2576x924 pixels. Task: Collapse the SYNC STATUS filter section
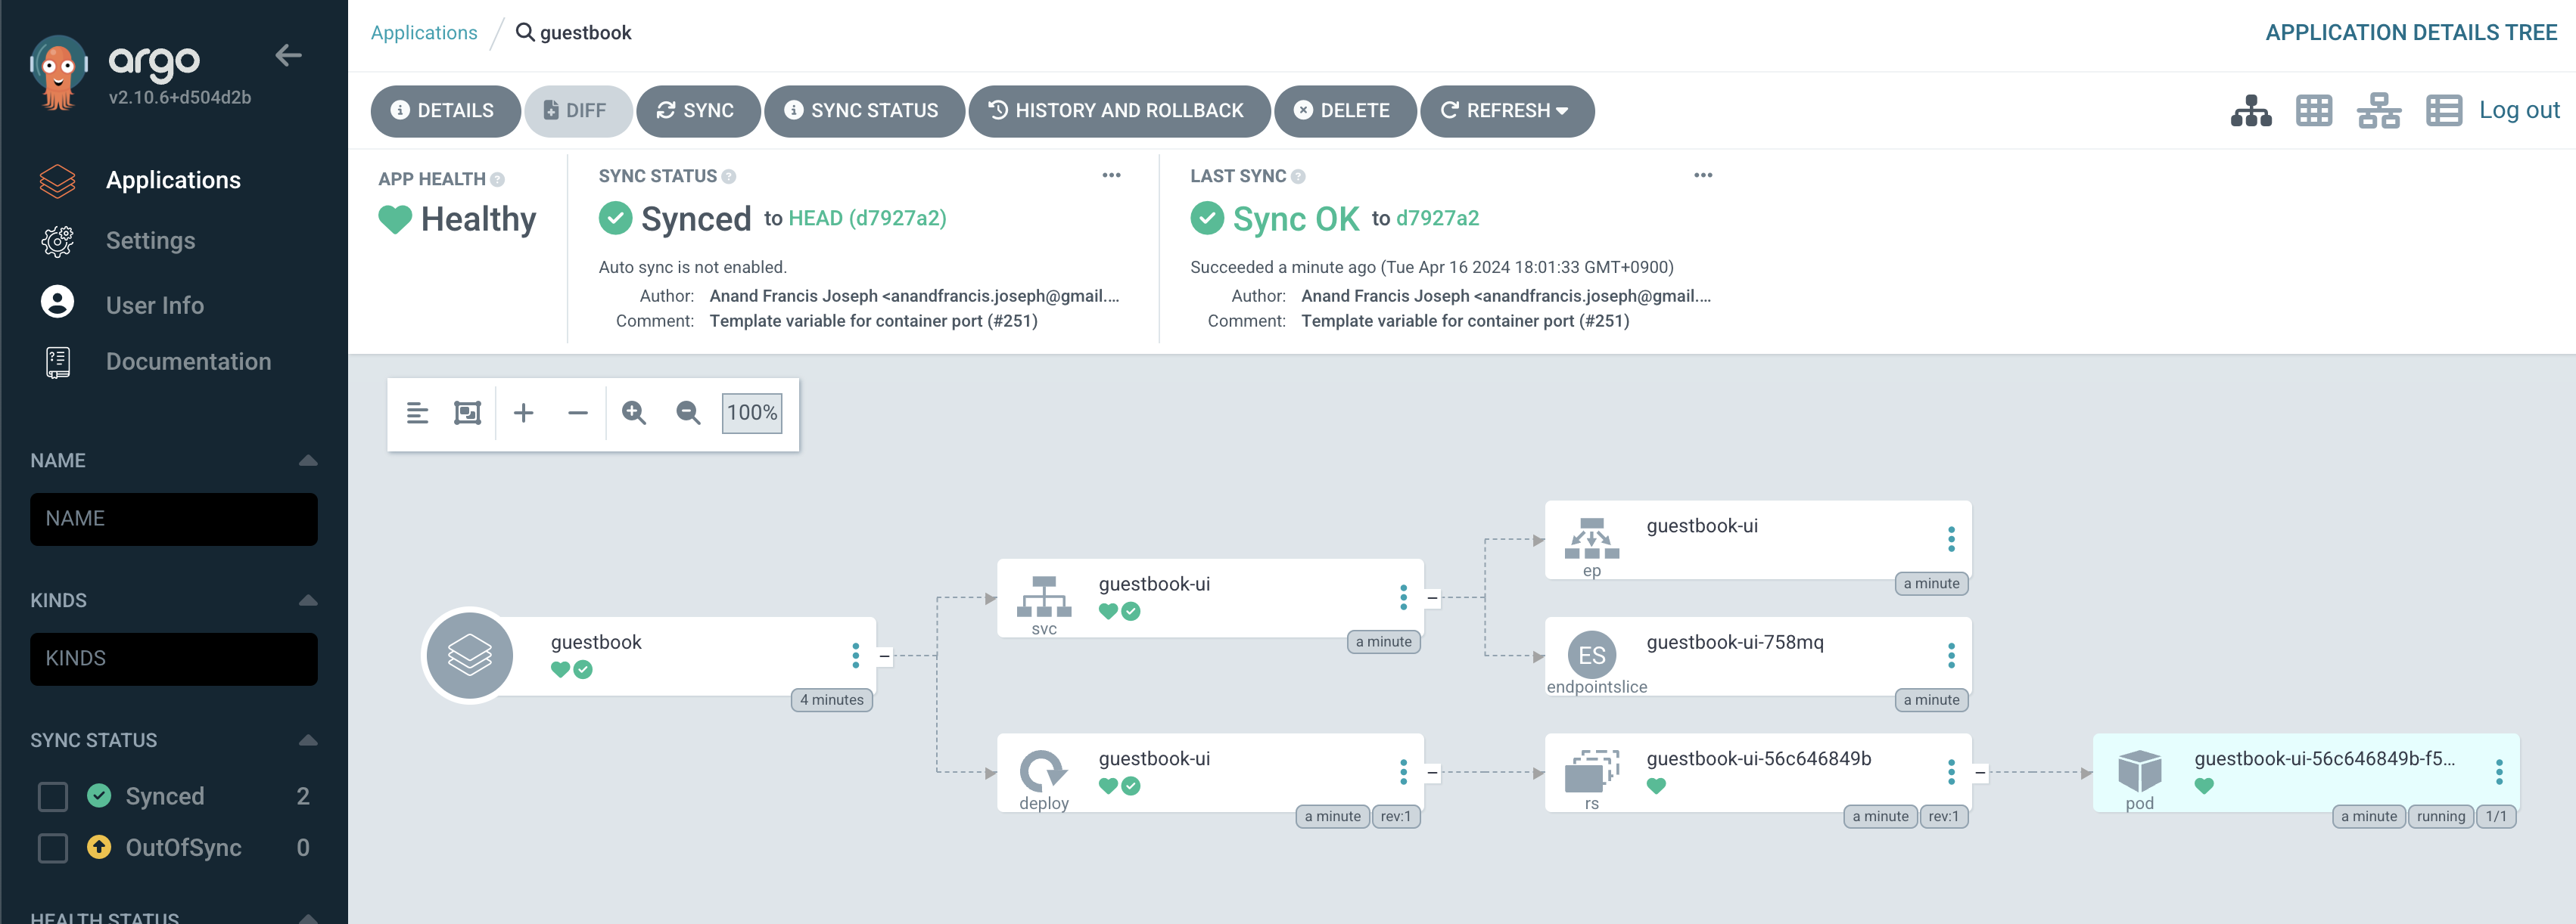pos(308,740)
